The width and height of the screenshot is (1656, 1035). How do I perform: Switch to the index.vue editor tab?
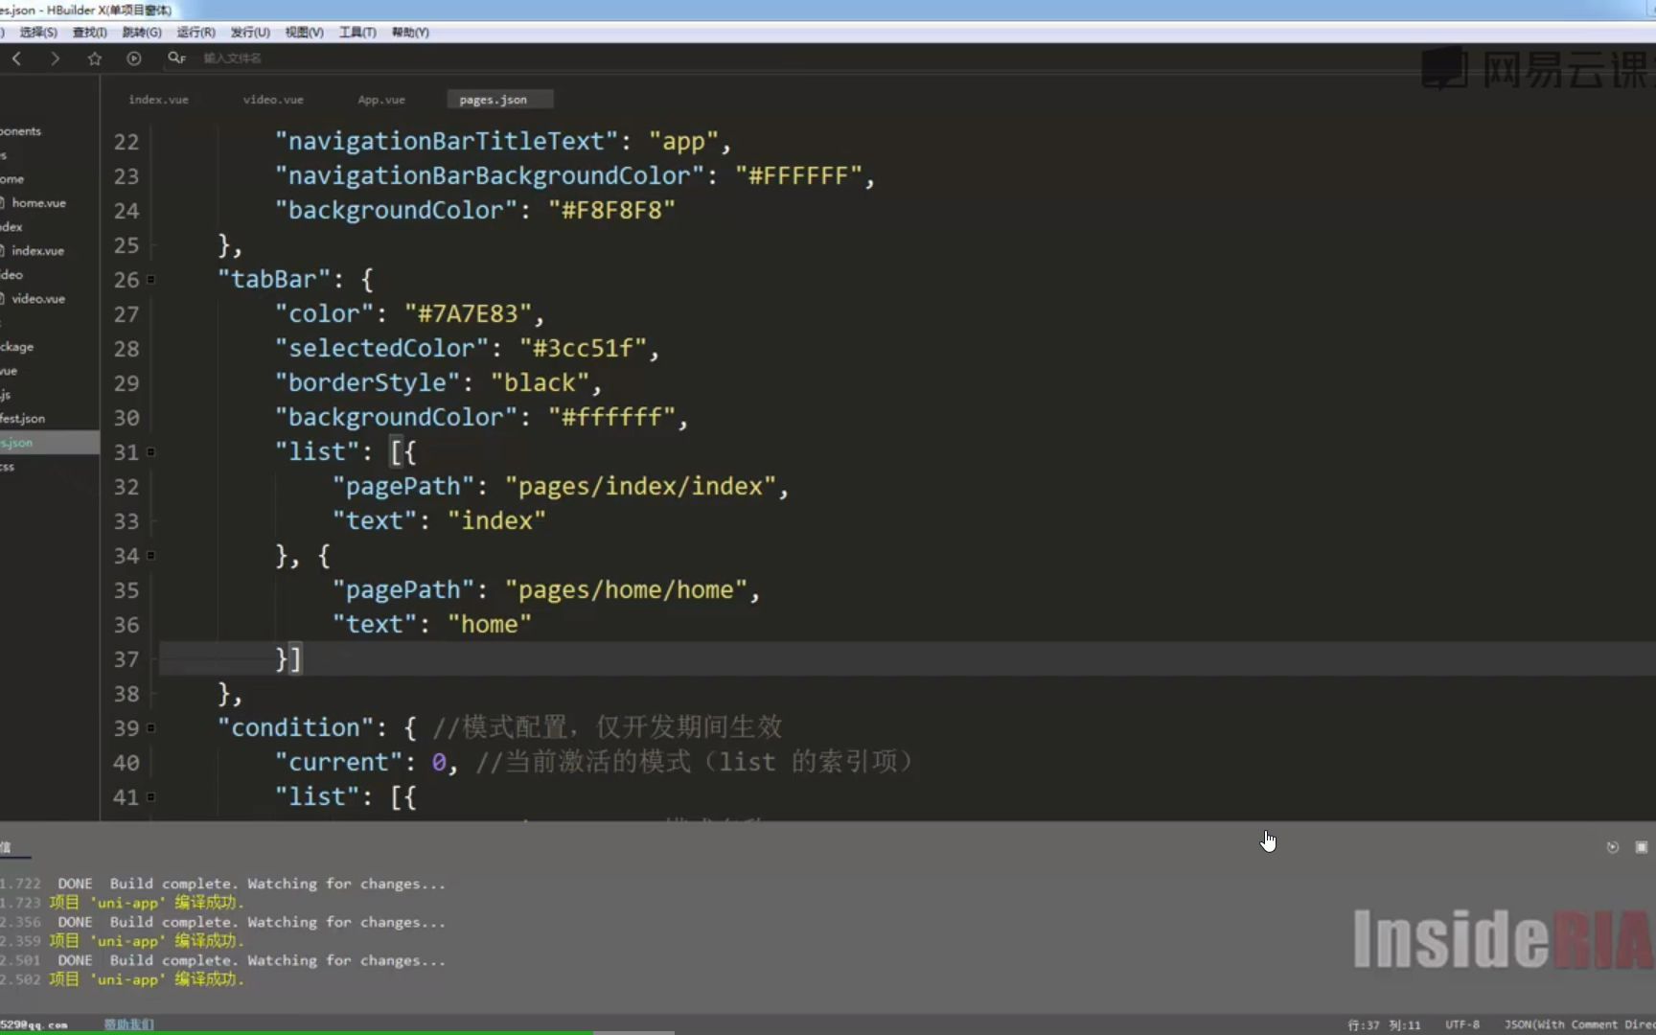[x=158, y=100]
